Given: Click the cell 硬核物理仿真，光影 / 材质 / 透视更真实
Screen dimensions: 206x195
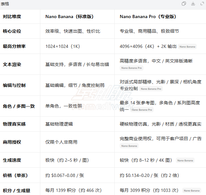Looking at the screenshot, I should coord(161,124).
